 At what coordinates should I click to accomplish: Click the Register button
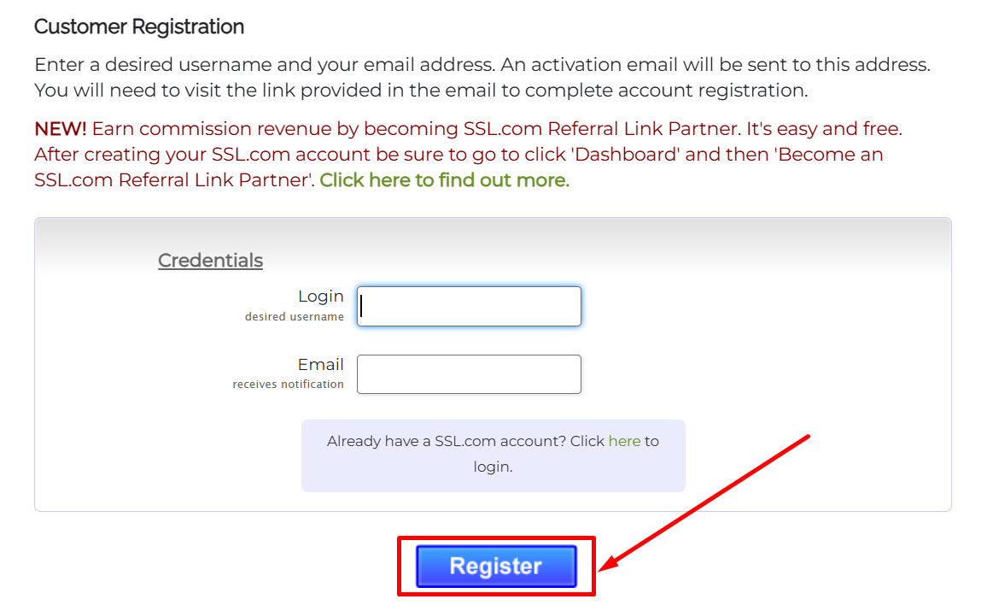coord(496,567)
